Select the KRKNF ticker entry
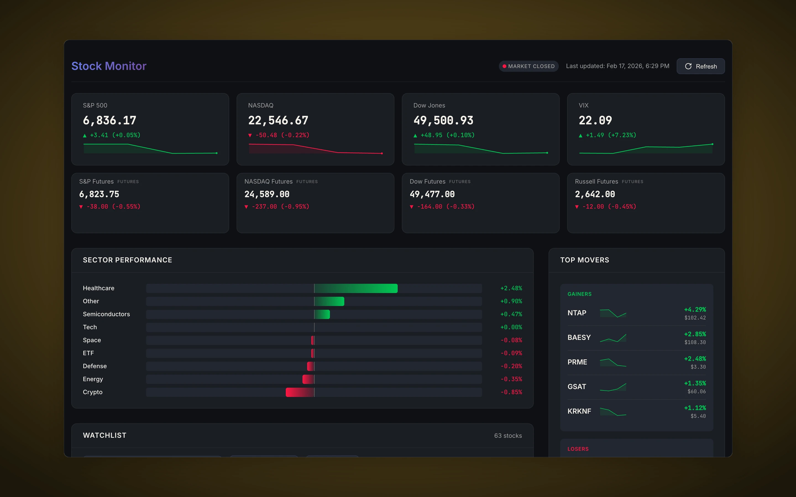The image size is (796, 497). click(x=579, y=411)
